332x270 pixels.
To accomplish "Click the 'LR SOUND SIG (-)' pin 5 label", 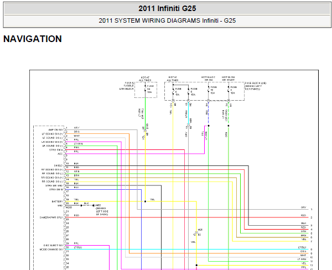I will tap(52, 146).
